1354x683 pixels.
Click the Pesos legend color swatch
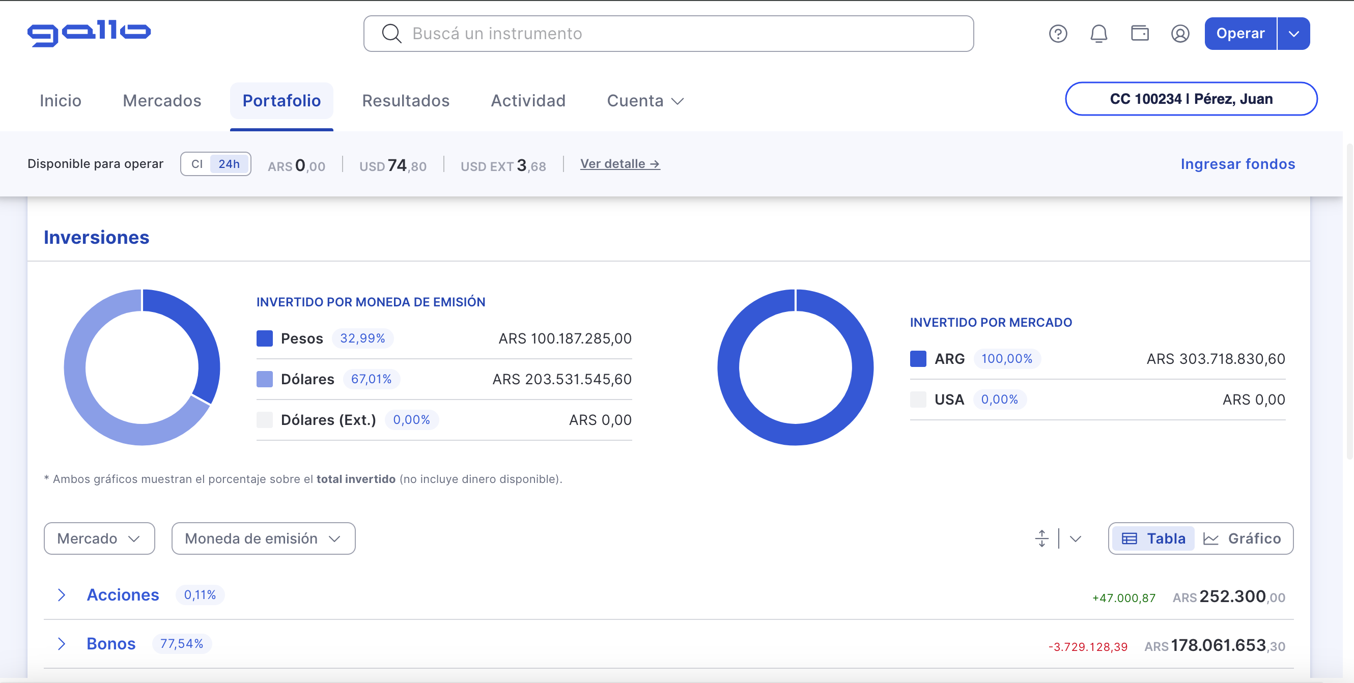tap(264, 338)
